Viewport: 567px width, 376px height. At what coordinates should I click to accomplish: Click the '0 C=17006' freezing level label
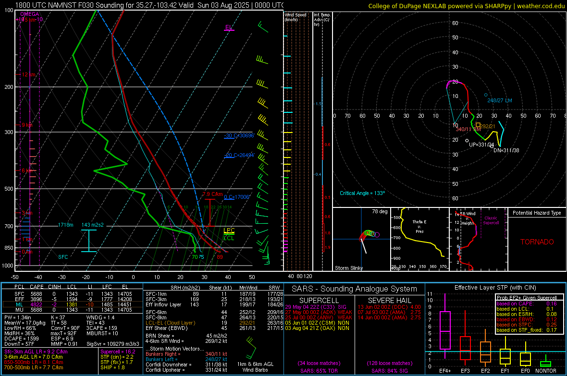(x=237, y=197)
